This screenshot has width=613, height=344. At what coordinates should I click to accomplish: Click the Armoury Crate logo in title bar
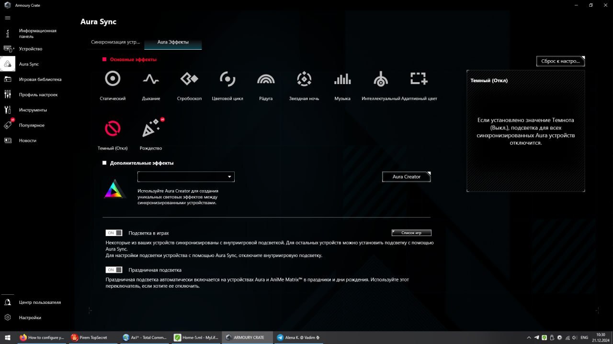point(7,5)
